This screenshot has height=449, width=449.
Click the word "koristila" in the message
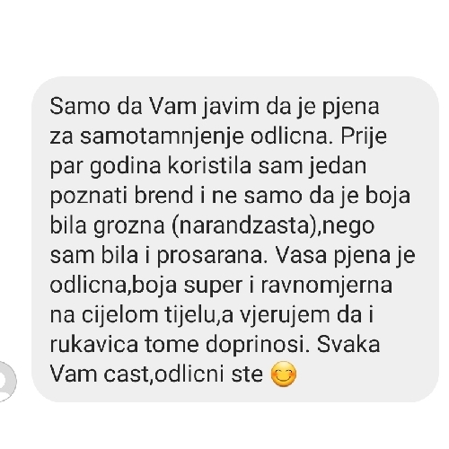click(x=209, y=166)
